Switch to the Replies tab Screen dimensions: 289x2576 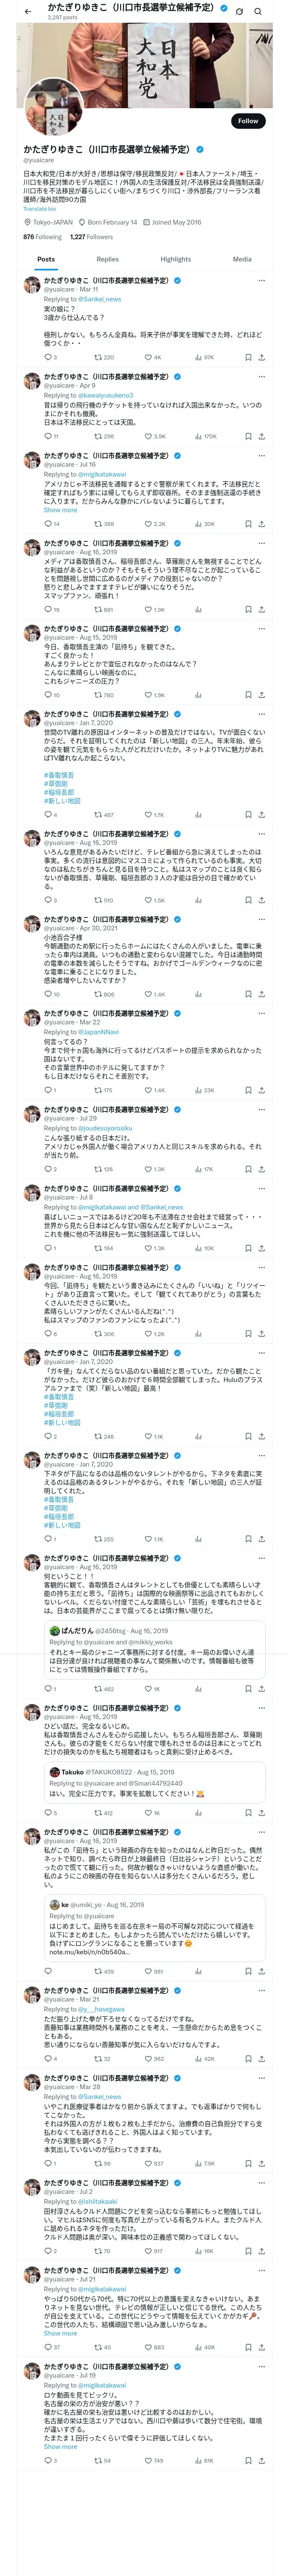pyautogui.click(x=107, y=259)
